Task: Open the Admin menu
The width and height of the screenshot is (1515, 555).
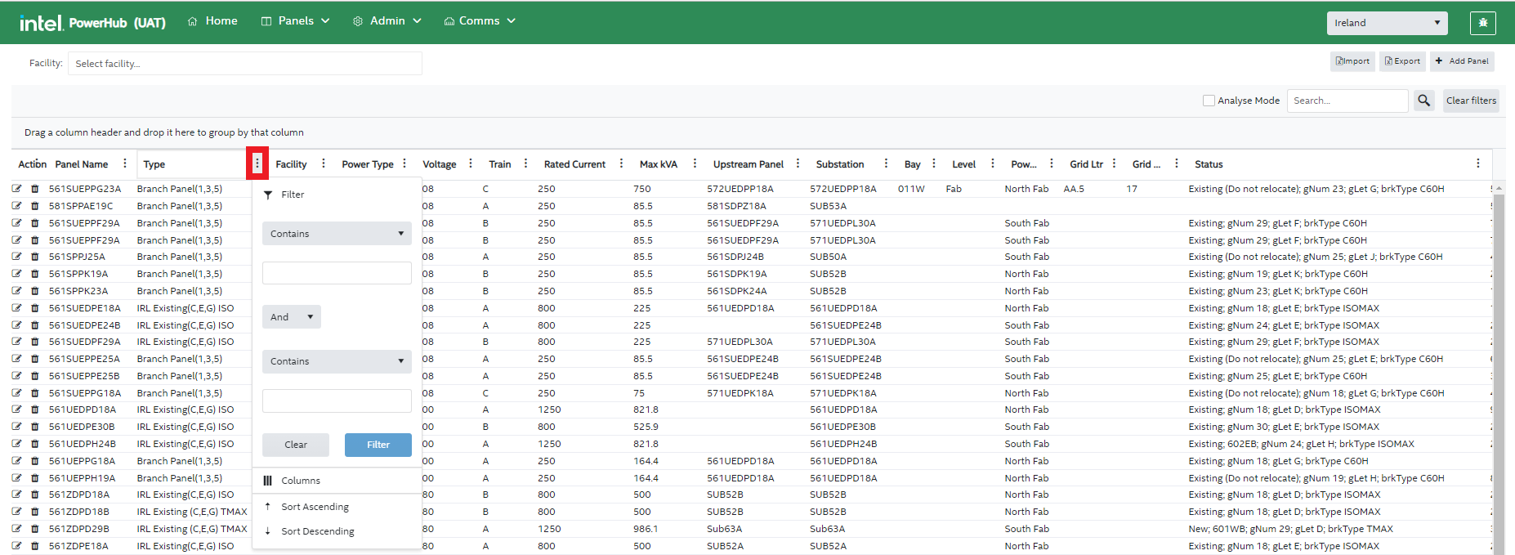Action: tap(387, 21)
